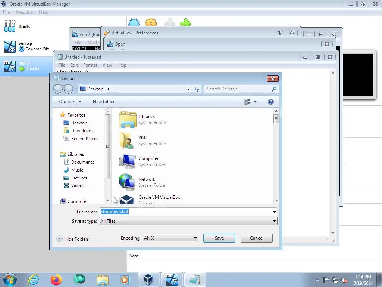Refresh the Desktop location
The height and width of the screenshot is (287, 382).
197,89
